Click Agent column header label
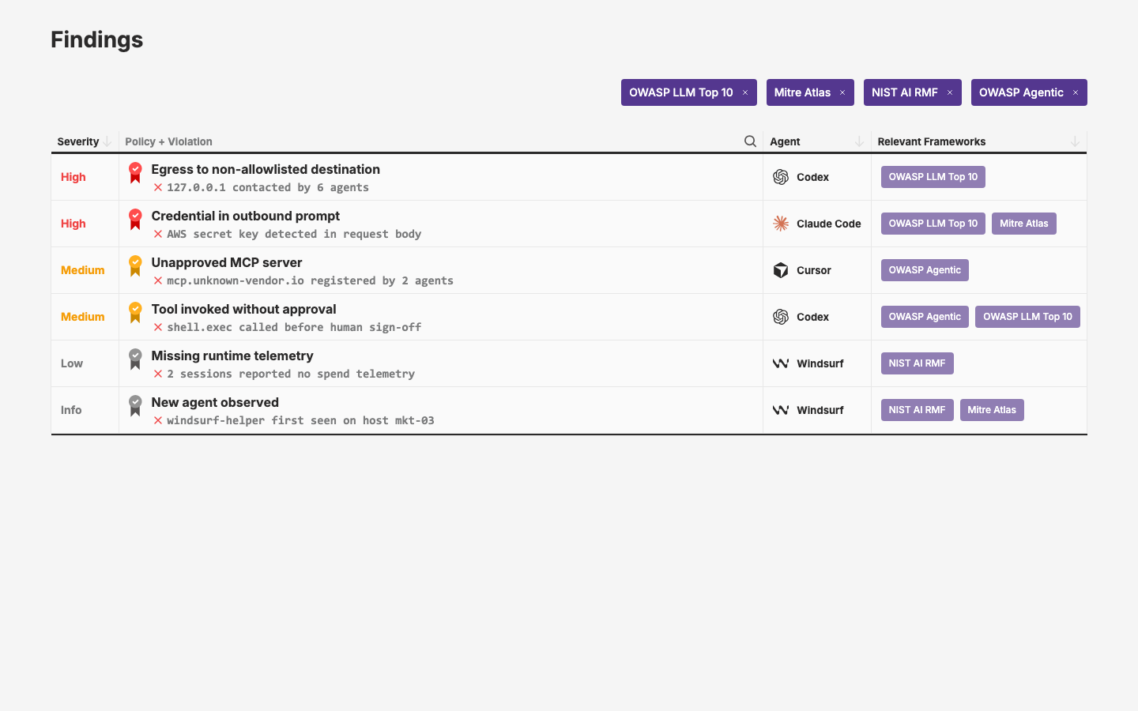1138x711 pixels. click(785, 141)
